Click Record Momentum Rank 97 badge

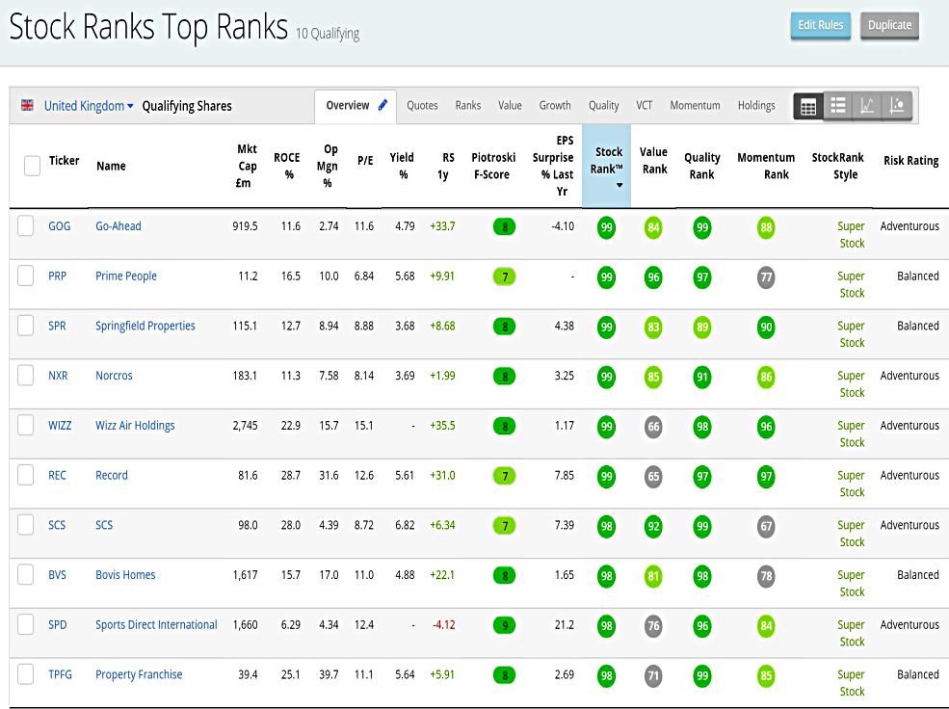point(766,477)
